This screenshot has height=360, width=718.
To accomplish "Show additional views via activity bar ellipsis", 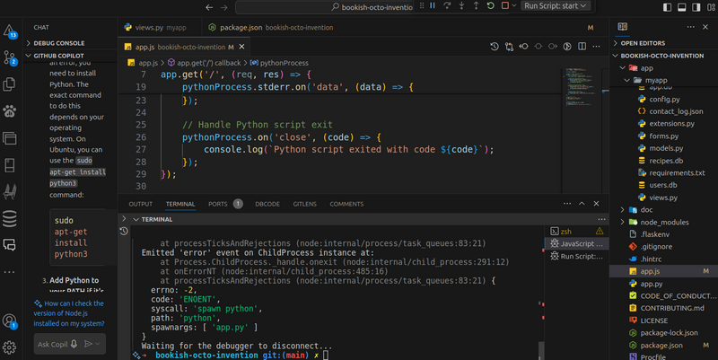I will [x=9, y=272].
